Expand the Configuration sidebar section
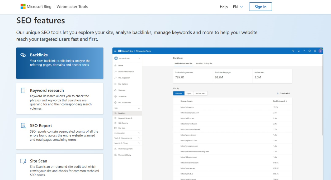This screenshot has width=331, height=180. 139,133
